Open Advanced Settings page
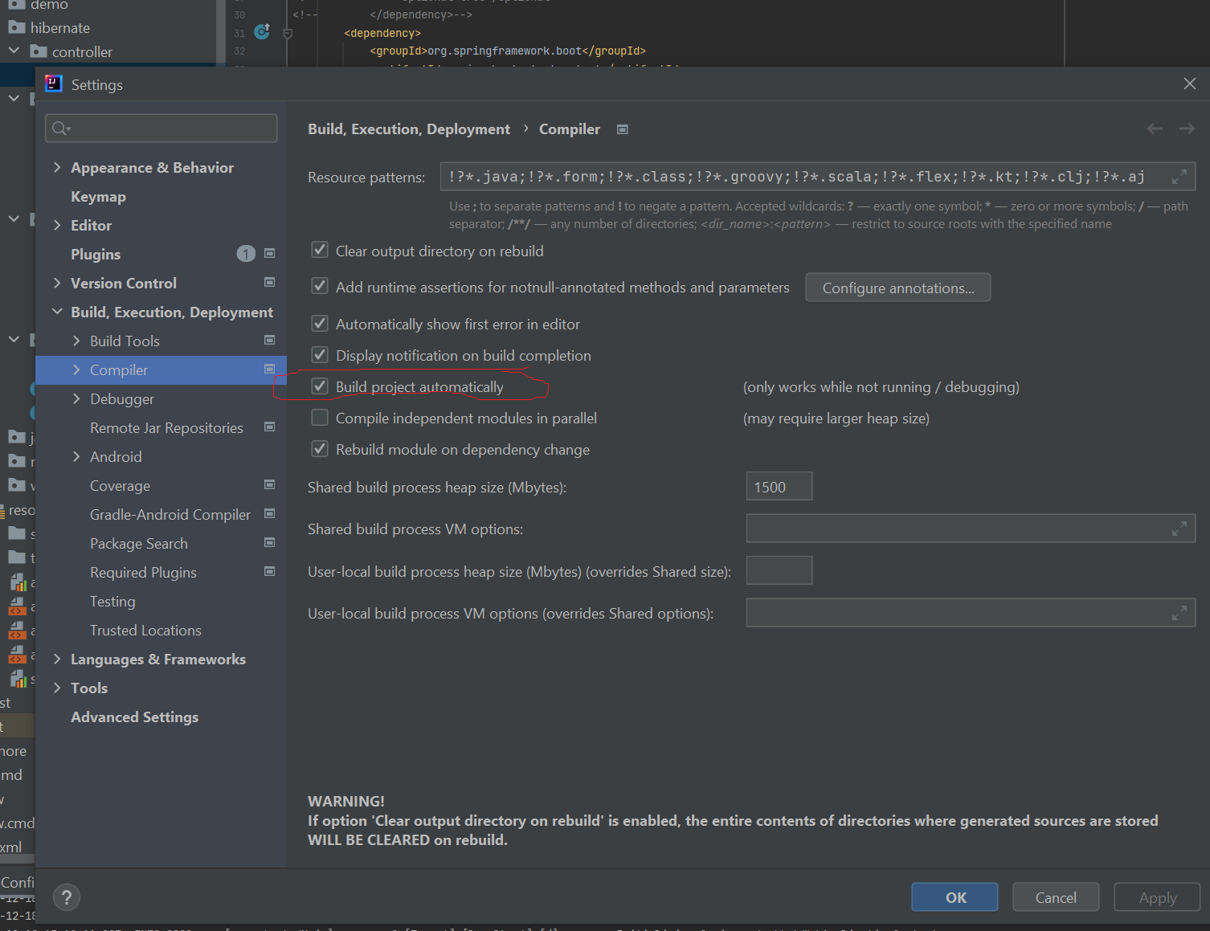This screenshot has width=1210, height=931. [x=134, y=717]
